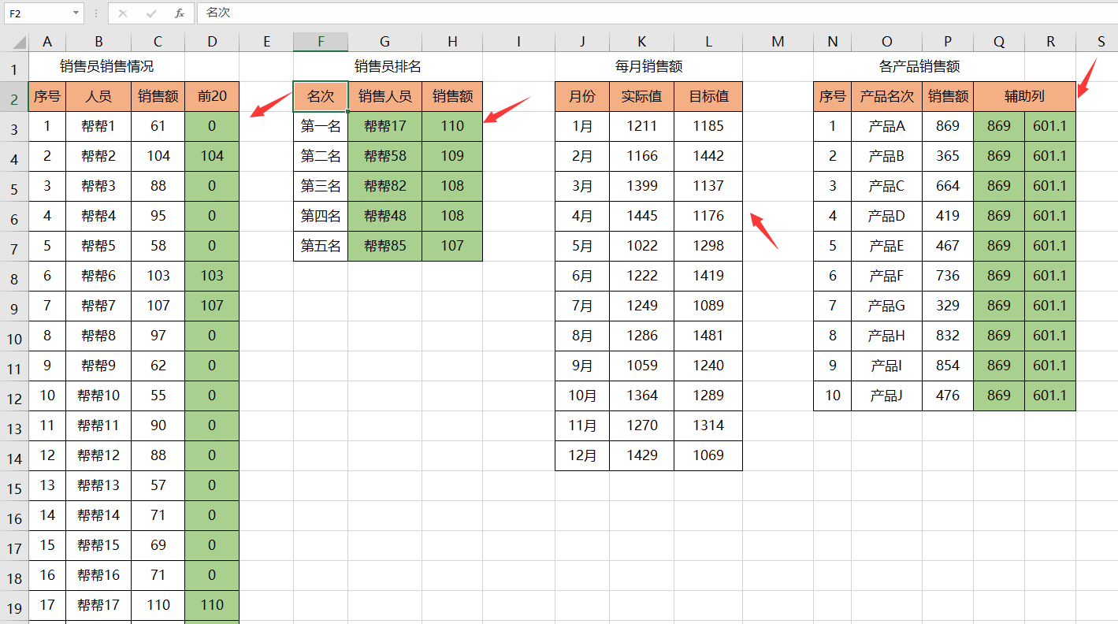Click the title cell 各产品销售额

[919, 66]
